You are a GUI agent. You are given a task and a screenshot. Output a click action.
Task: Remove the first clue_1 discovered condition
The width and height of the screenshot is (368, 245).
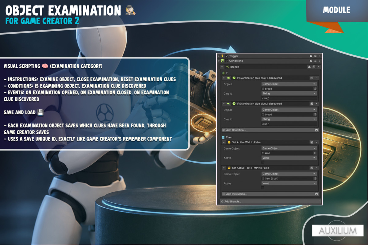[316, 78]
